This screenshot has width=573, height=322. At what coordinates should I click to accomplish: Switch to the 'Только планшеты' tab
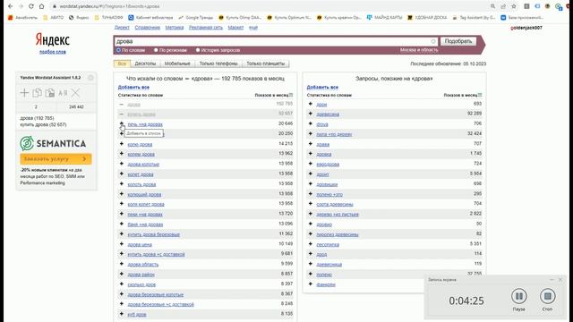tap(265, 64)
